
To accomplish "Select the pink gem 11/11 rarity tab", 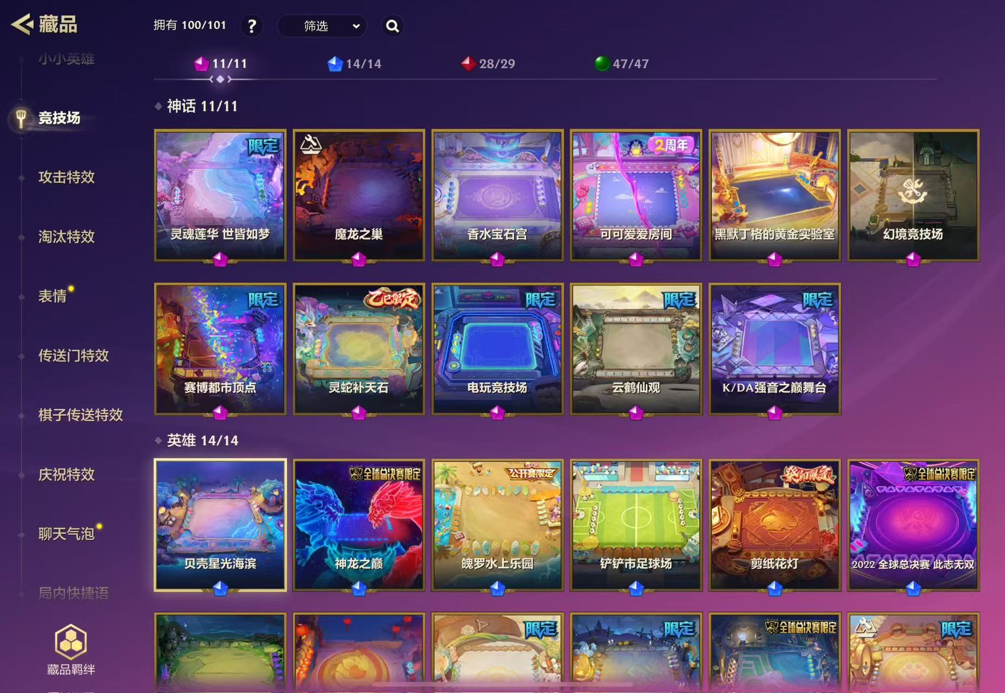I will coord(221,64).
